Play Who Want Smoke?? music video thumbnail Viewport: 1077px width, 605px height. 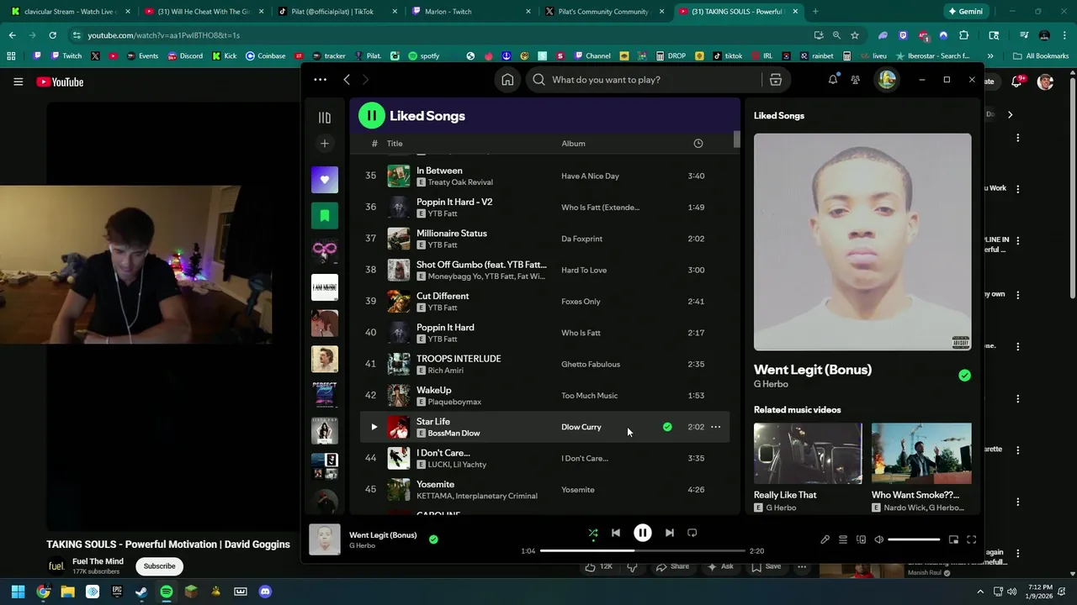coord(921,454)
